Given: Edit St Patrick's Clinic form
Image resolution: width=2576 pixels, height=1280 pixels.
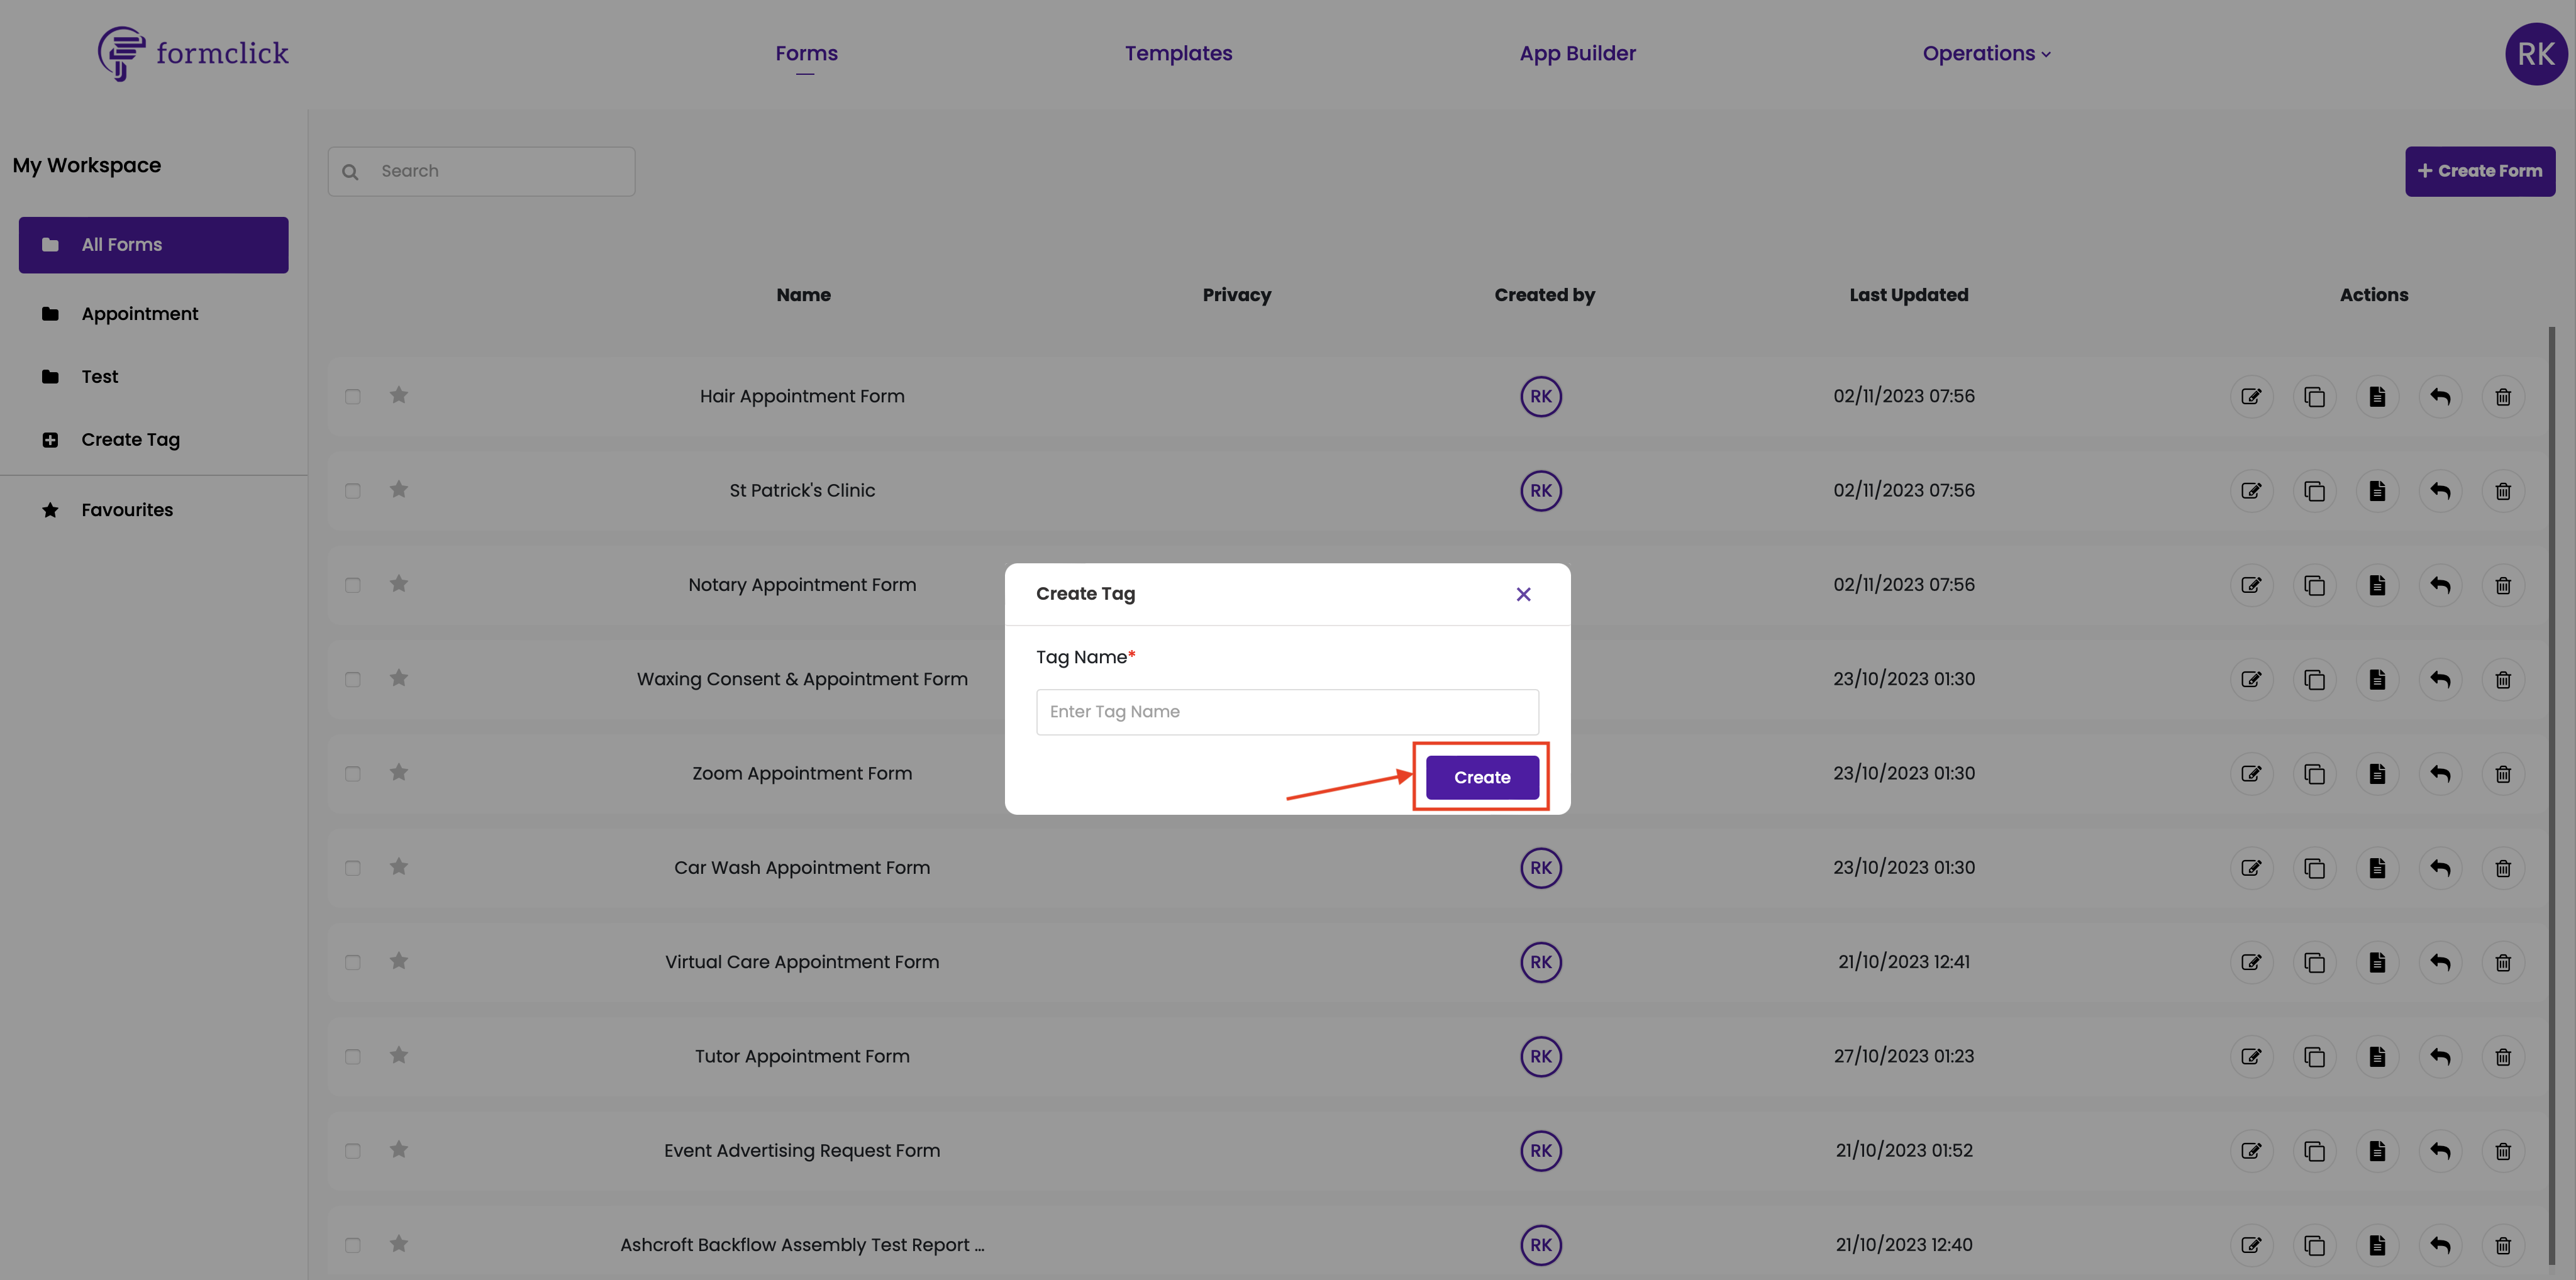Looking at the screenshot, I should click(2251, 491).
